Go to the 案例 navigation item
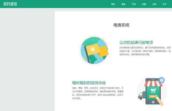The height and width of the screenshot is (111, 172). (x=123, y=4)
